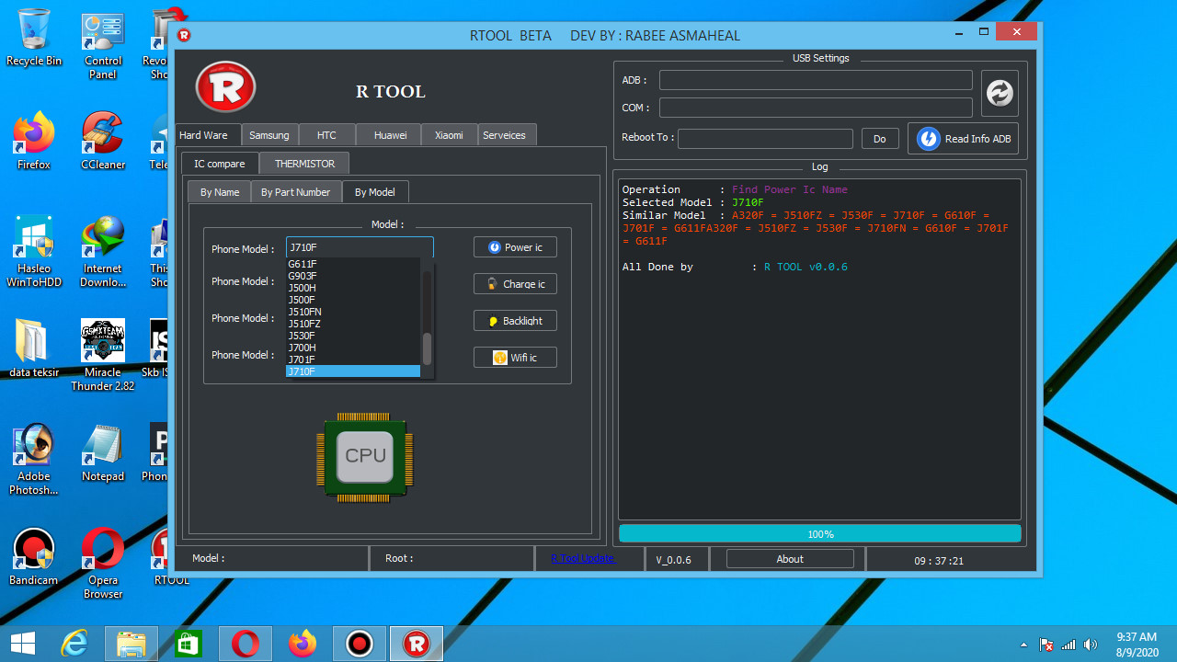Viewport: 1177px width, 662px height.
Task: Select the IC compare tab
Action: coord(220,164)
